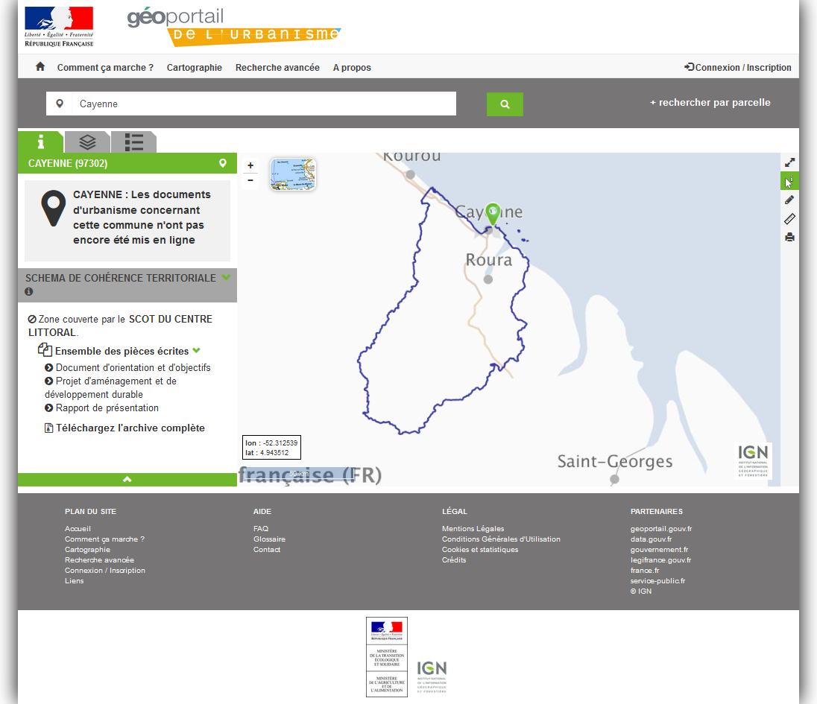The width and height of the screenshot is (817, 704).
Task: Click the © IGN footer link
Action: (641, 591)
